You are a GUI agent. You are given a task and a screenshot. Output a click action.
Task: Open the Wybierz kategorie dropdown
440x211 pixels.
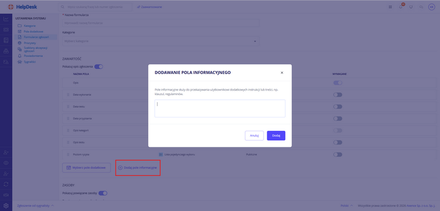[161, 41]
